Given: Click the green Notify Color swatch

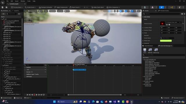Looking at the screenshot, I should click(x=166, y=41).
